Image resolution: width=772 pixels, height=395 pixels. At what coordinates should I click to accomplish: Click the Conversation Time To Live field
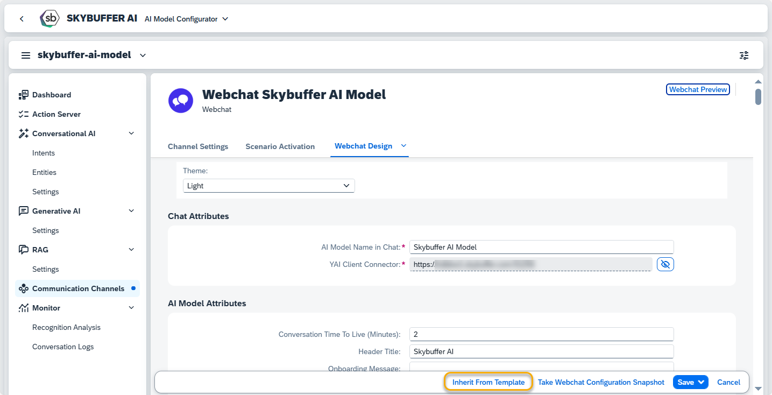pos(541,334)
